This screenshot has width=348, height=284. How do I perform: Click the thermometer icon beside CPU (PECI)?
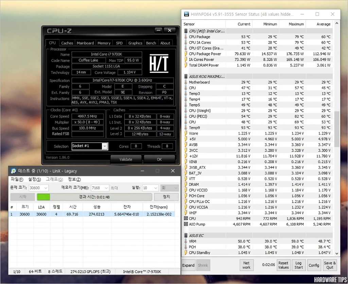point(186,116)
